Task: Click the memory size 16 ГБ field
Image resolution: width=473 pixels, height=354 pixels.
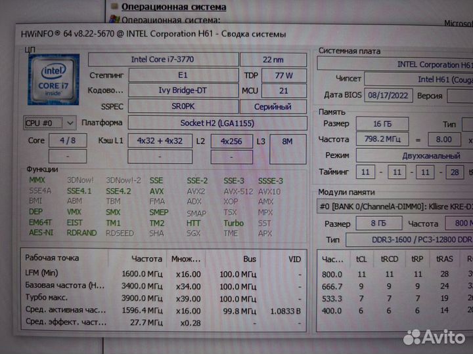Action: (382, 124)
